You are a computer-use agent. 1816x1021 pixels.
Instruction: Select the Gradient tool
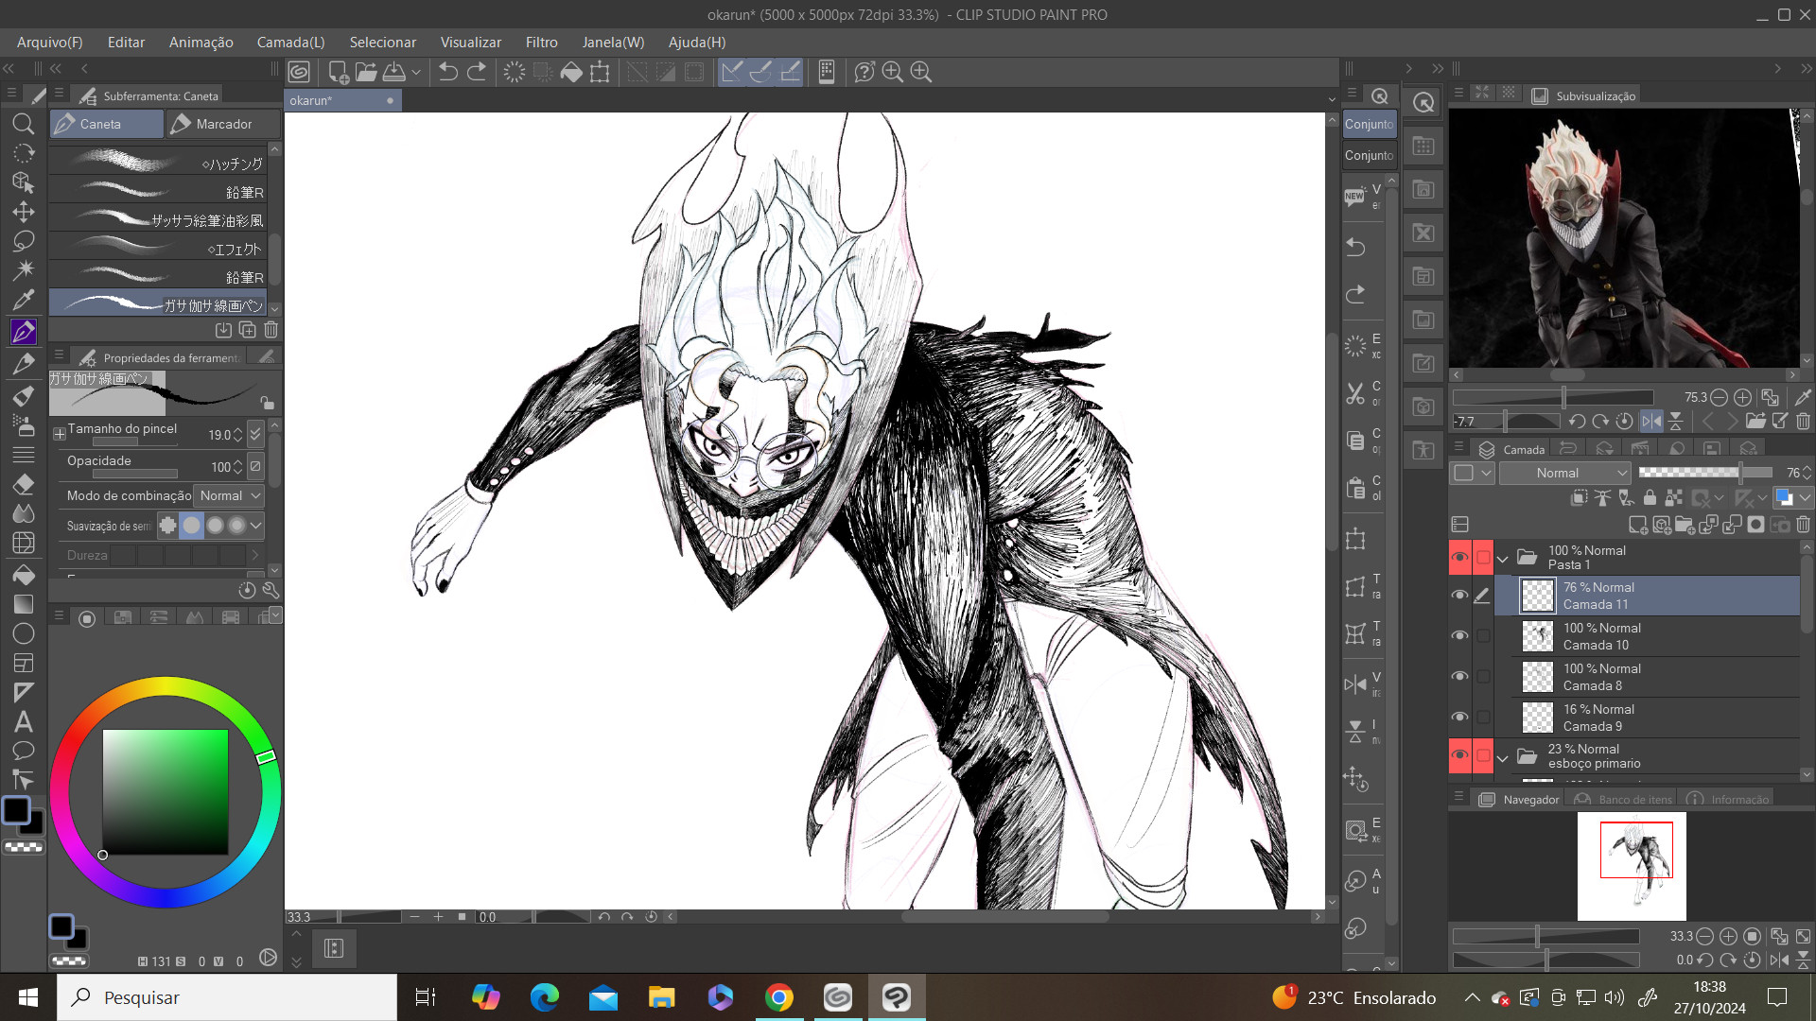point(24,604)
